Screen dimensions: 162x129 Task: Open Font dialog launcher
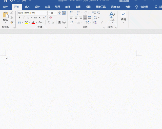tap(66, 27)
